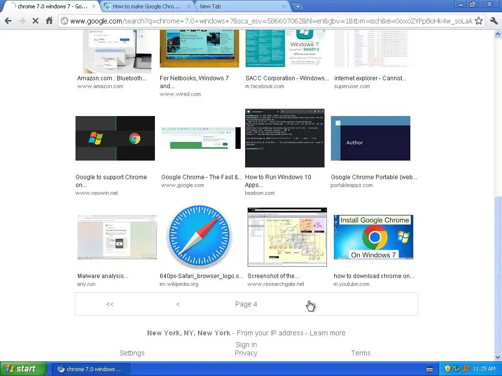Click 'Google Chrome - The Fast &...' link

point(201,177)
